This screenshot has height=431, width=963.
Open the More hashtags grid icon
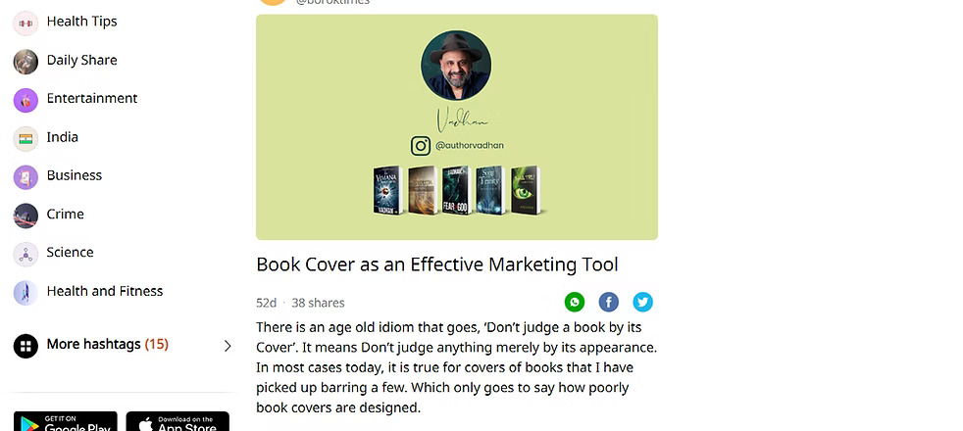pos(25,346)
